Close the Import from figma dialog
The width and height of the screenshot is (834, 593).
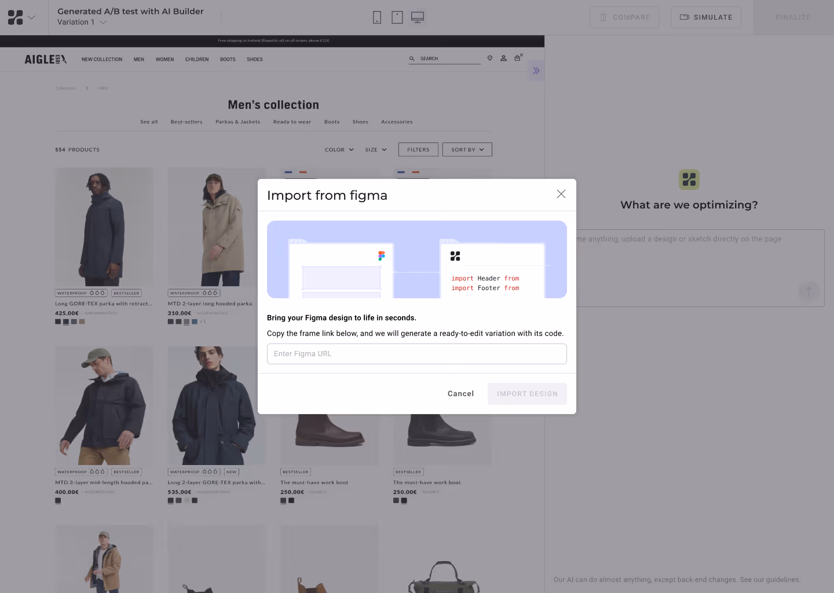click(561, 194)
